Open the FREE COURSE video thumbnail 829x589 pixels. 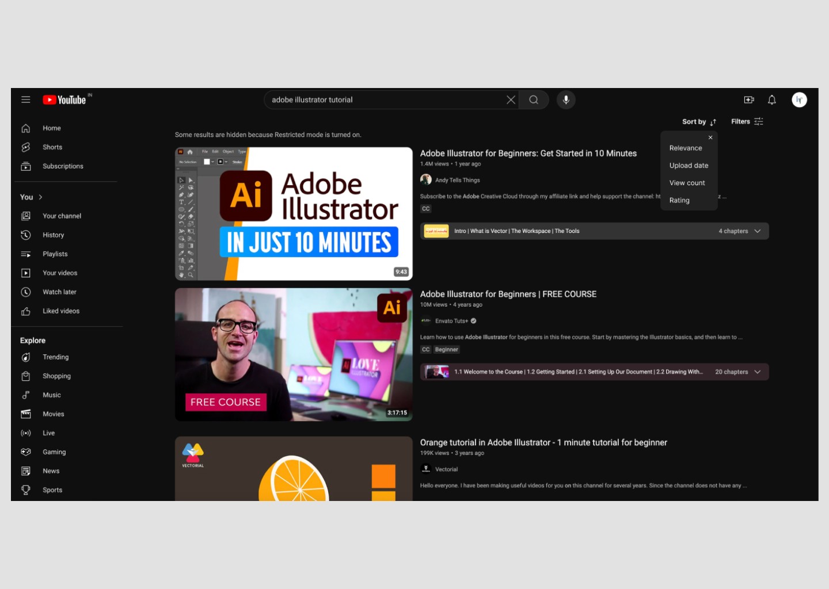pos(294,354)
